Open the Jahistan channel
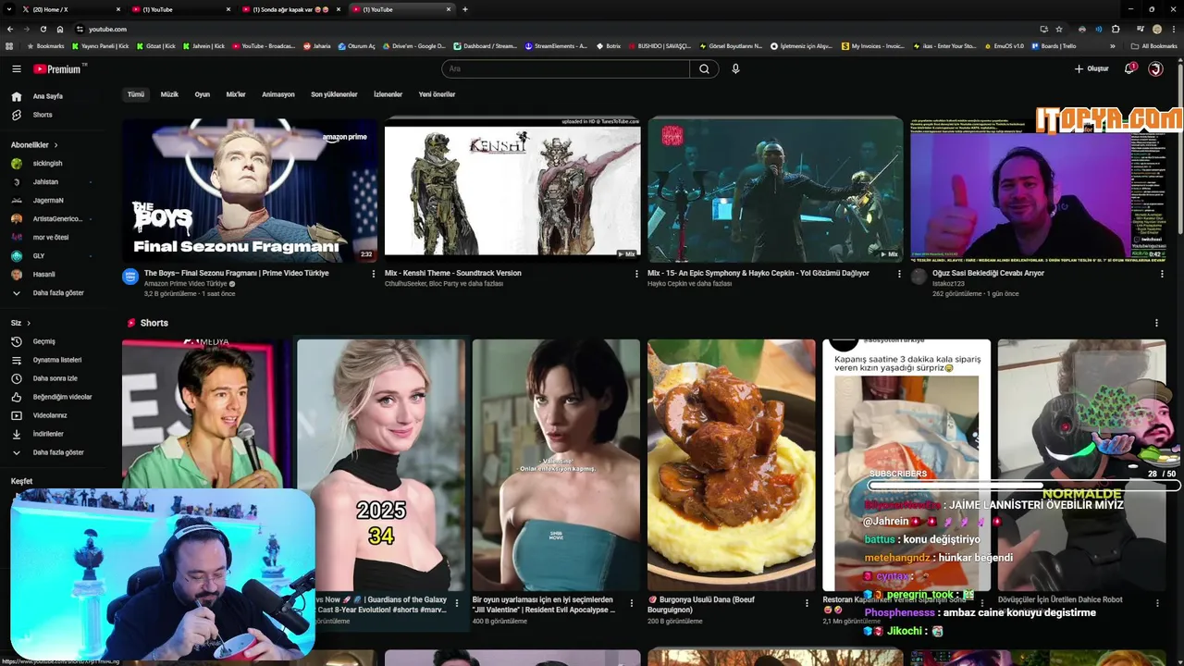Image resolution: width=1184 pixels, height=666 pixels. [44, 182]
